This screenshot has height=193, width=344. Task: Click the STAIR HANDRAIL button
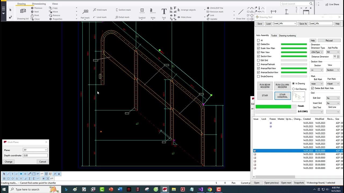coord(282,96)
